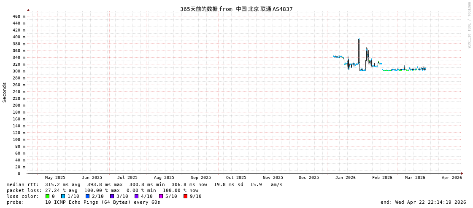Click the arrow at top of y-axis
Image resolution: width=473 pixels, height=208 pixels.
click(28, 10)
